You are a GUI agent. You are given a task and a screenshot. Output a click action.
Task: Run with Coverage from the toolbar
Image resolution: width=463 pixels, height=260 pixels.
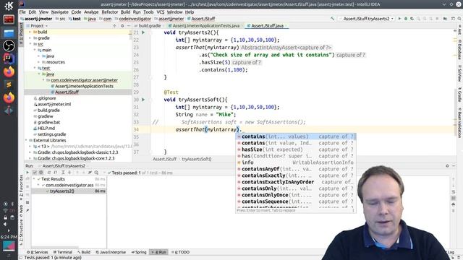point(412,19)
